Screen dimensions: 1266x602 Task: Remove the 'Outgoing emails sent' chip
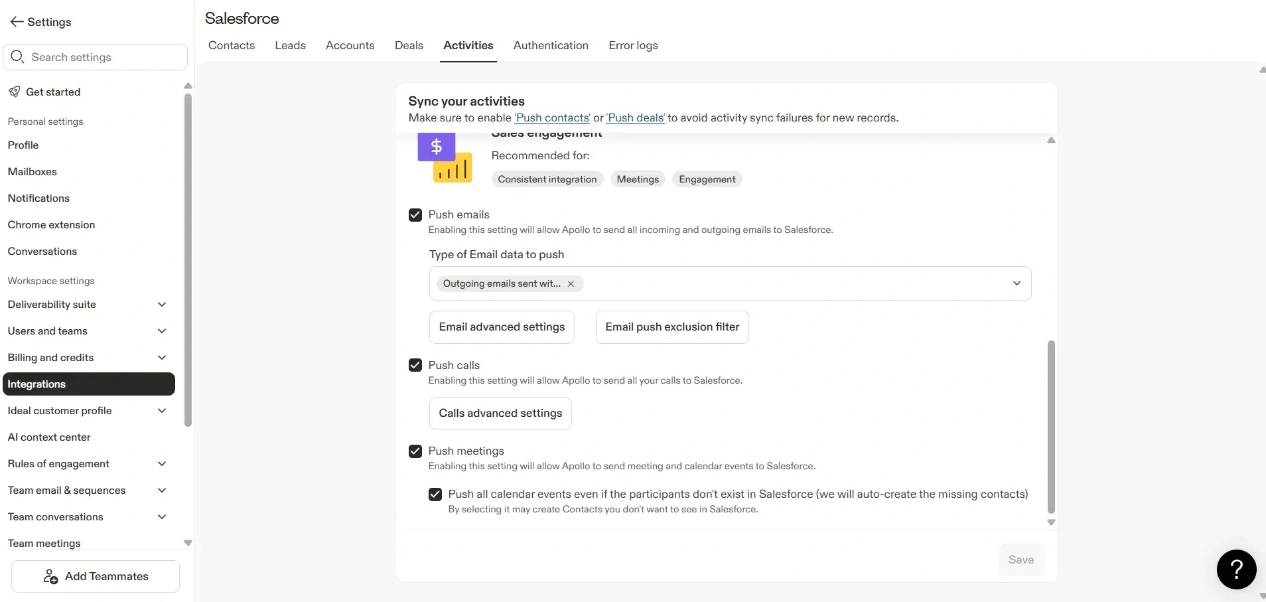[x=571, y=283]
